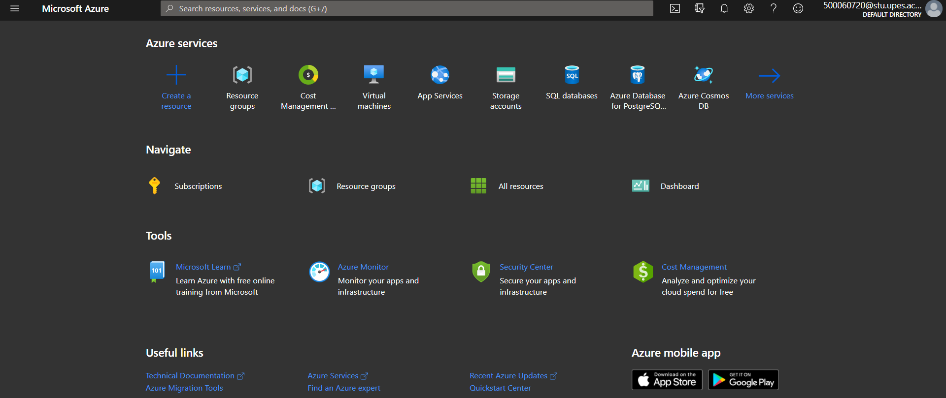
Task: Open App Services icon
Action: [440, 75]
